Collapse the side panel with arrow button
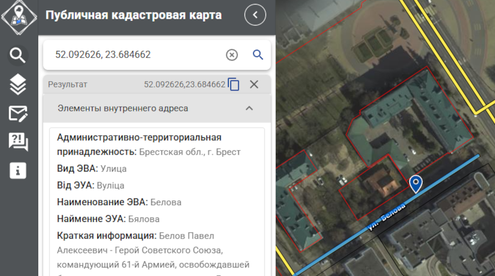495x276 pixels. (255, 15)
